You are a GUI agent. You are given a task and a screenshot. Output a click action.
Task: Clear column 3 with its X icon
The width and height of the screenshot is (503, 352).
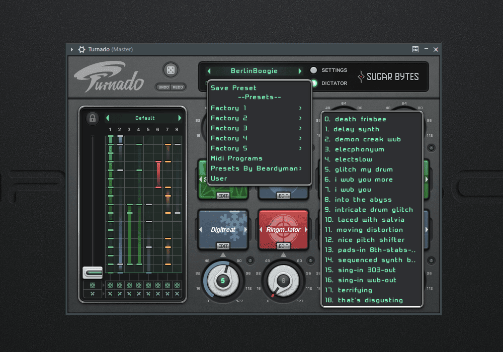129,294
